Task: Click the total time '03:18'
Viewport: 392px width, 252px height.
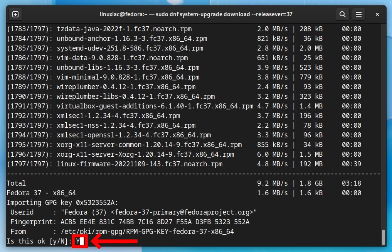Action: pos(352,183)
